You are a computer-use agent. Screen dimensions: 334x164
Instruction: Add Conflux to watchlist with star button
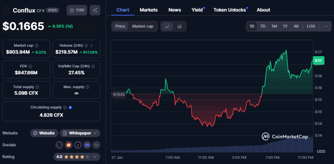(x=77, y=10)
